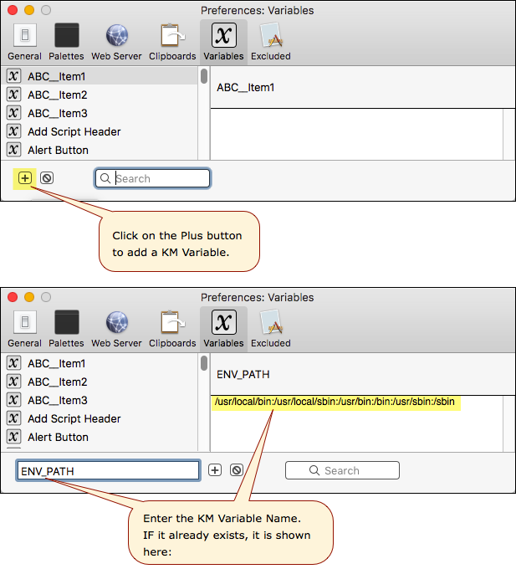
Task: Open Clipboards pane in the top window
Action: 172,42
